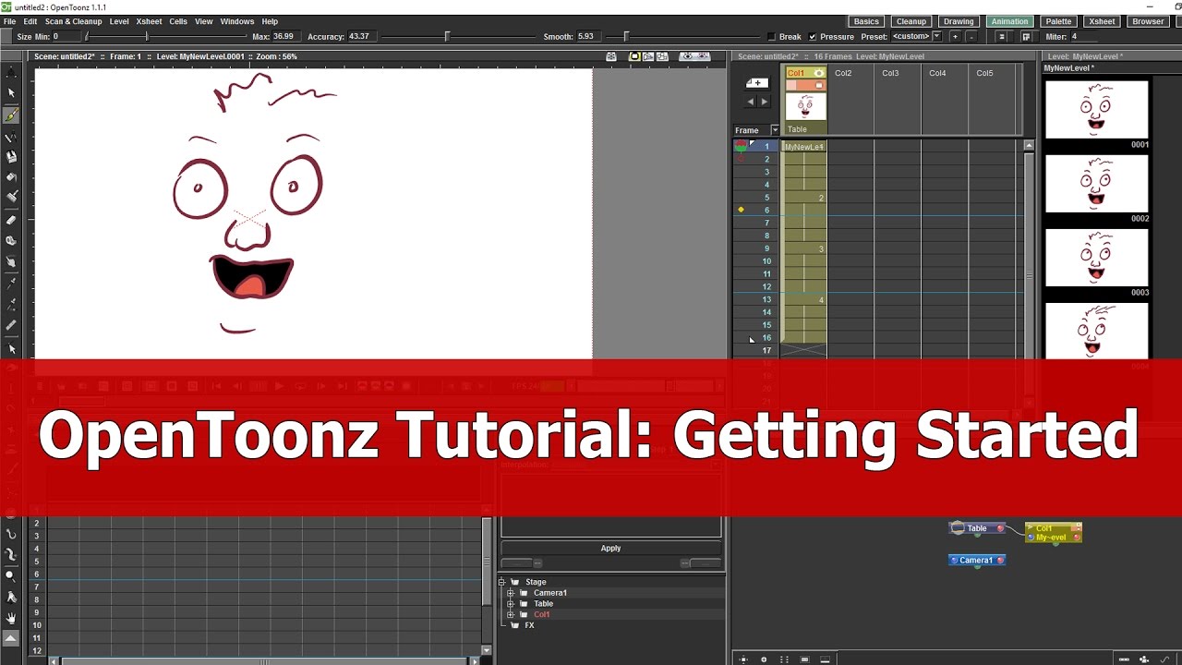The height and width of the screenshot is (665, 1182).
Task: Switch to the Palette room tab
Action: pos(1058,21)
